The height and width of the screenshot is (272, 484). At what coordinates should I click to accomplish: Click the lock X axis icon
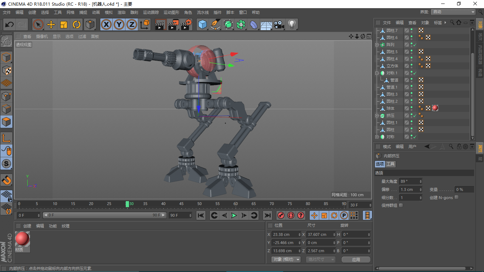(106, 24)
